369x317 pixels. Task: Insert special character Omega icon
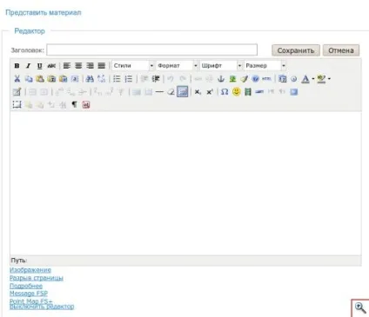click(x=225, y=92)
